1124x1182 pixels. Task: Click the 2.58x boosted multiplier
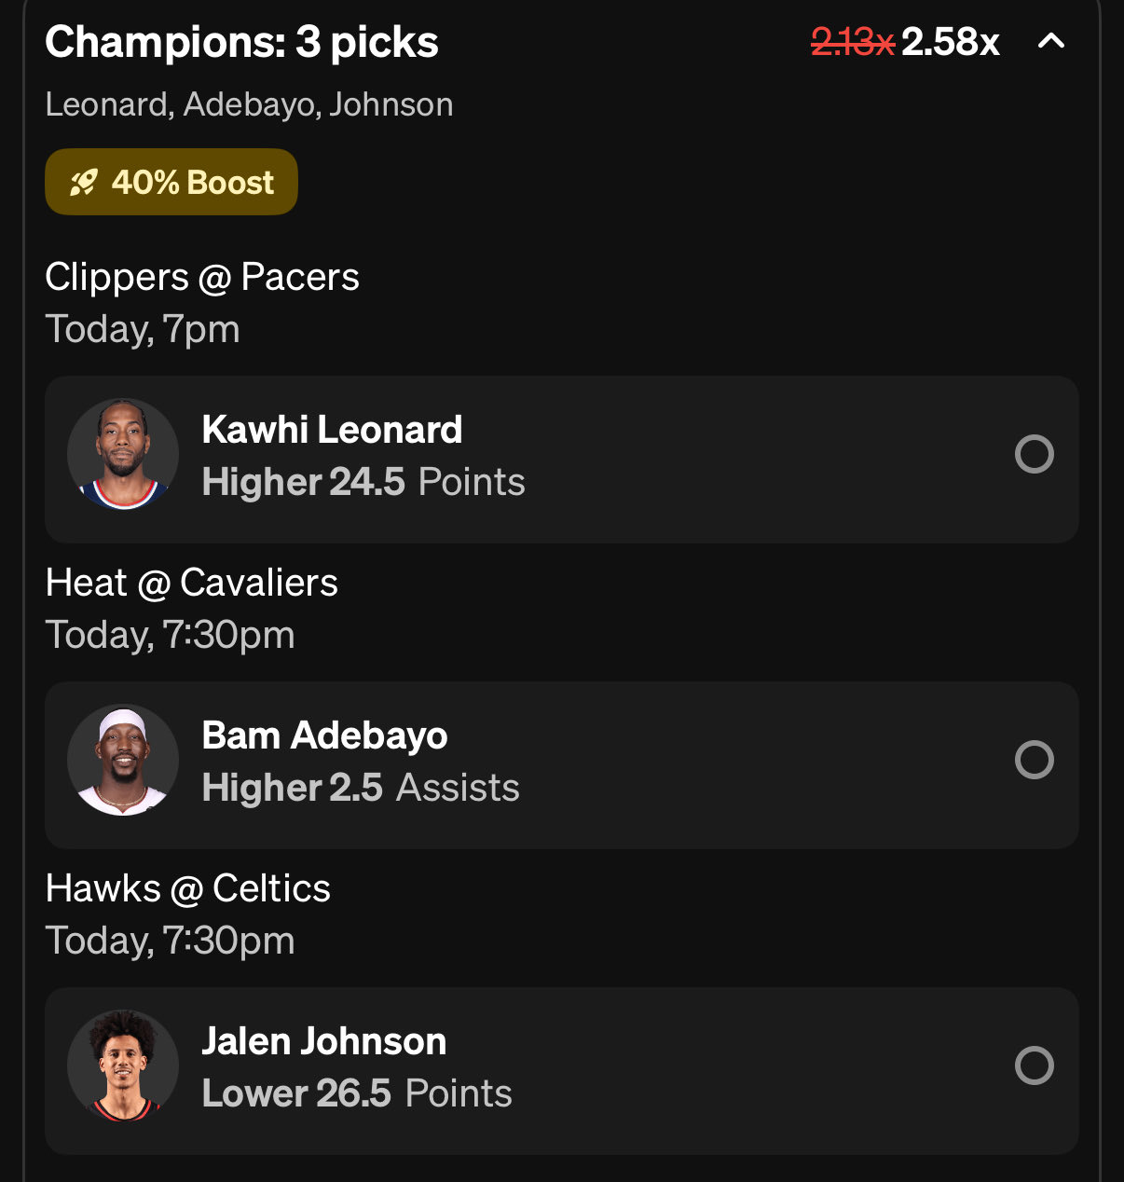(950, 42)
